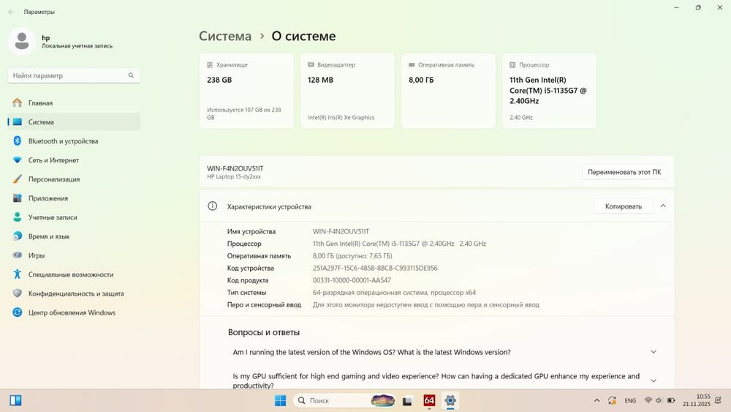Click the 'Тип системы' value text
The image size is (731, 412).
click(x=394, y=293)
